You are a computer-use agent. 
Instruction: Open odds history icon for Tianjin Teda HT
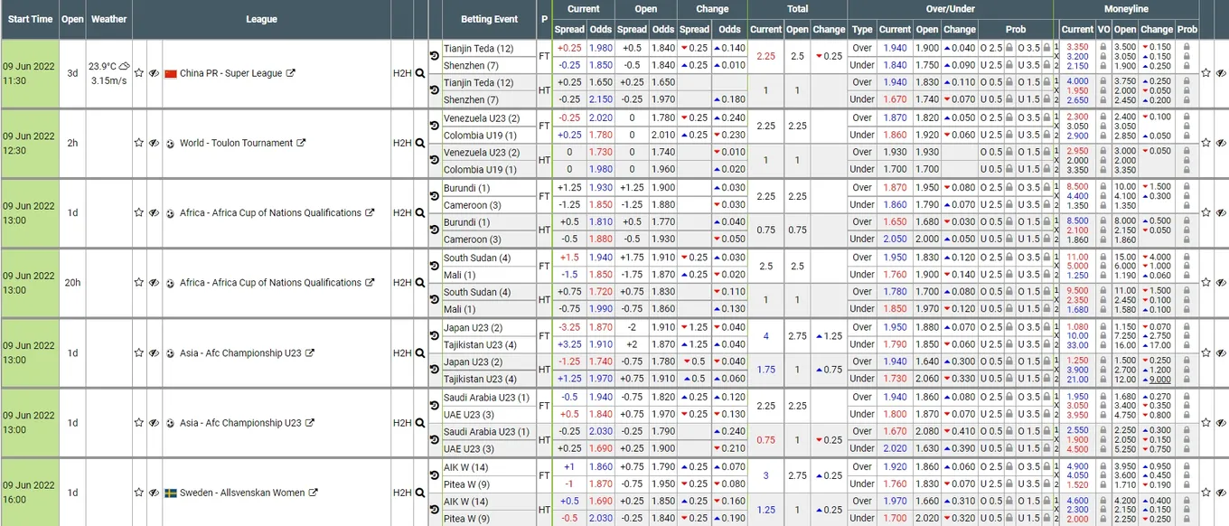click(435, 91)
